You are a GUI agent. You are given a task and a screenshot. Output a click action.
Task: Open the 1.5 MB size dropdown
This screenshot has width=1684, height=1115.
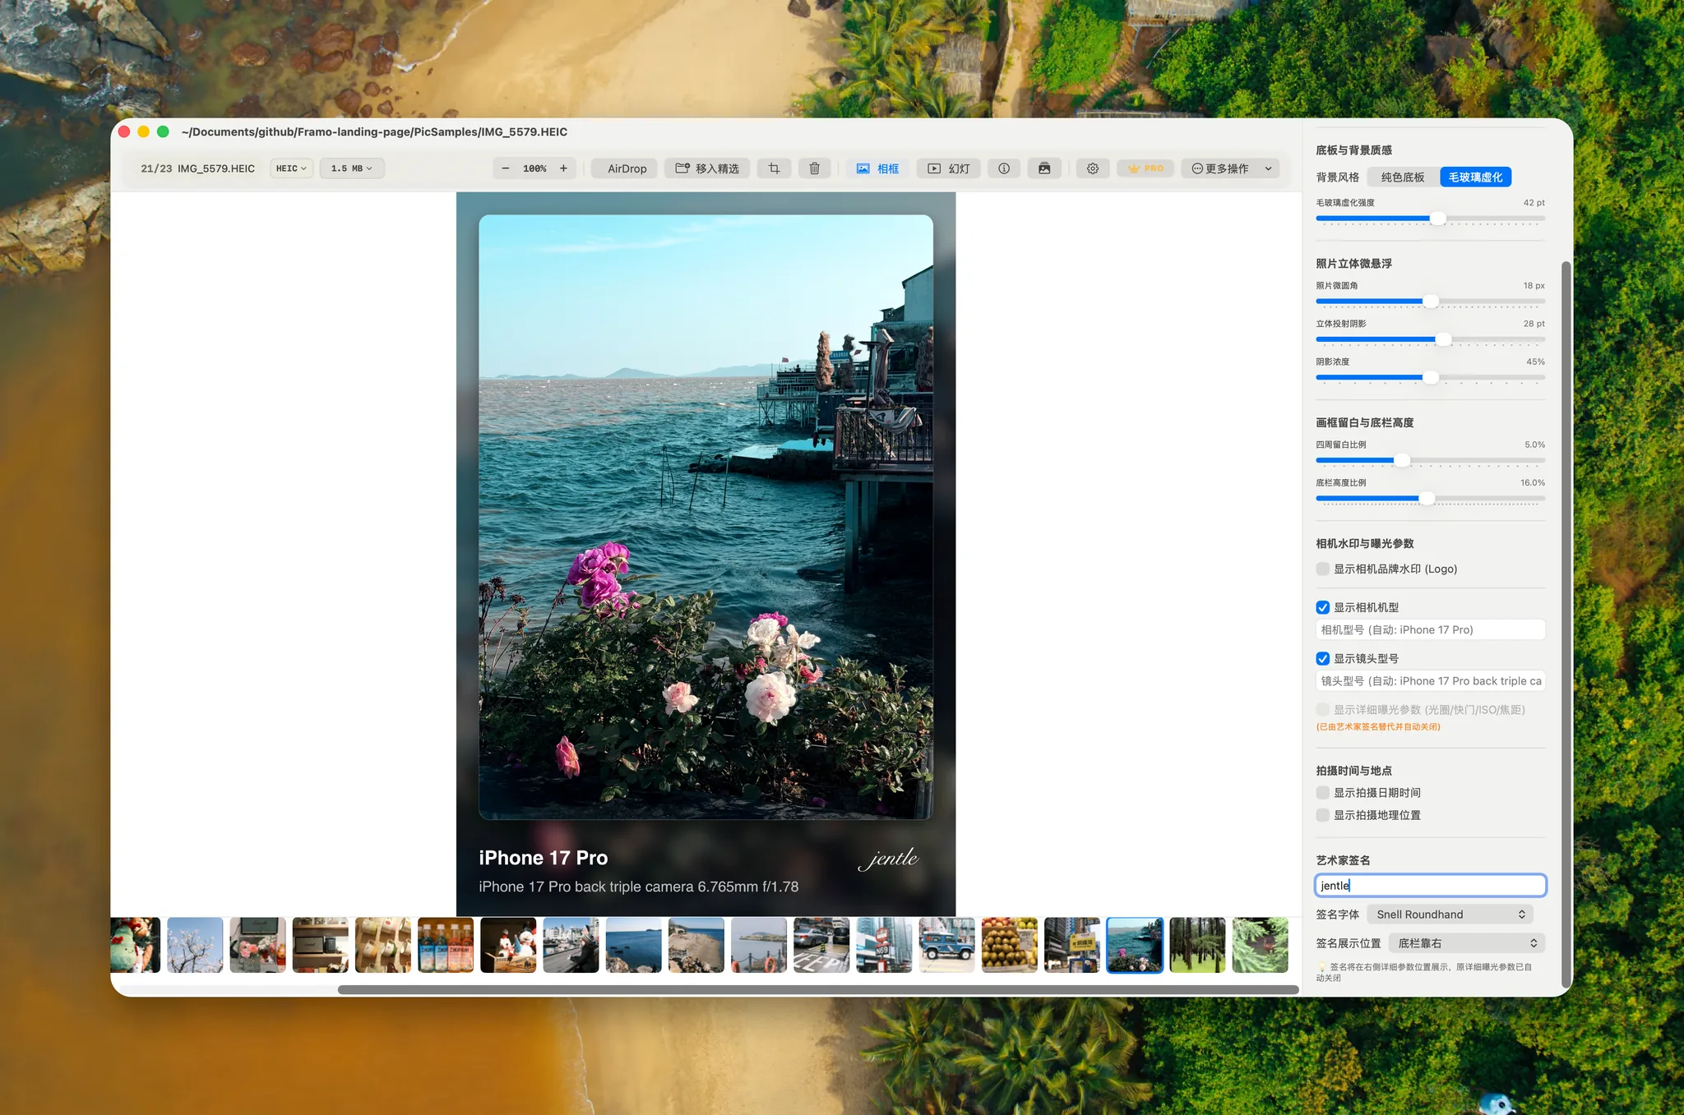[351, 168]
